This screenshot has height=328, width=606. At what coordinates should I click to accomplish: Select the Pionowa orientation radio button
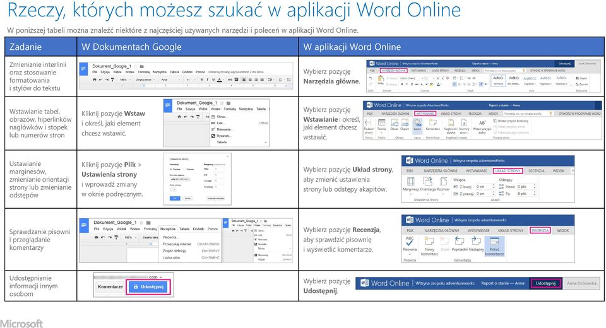(x=171, y=169)
